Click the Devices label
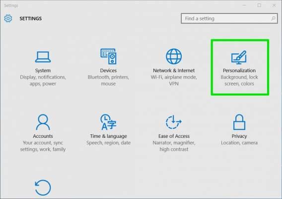Screen dimensions: 282x199 coord(108,71)
